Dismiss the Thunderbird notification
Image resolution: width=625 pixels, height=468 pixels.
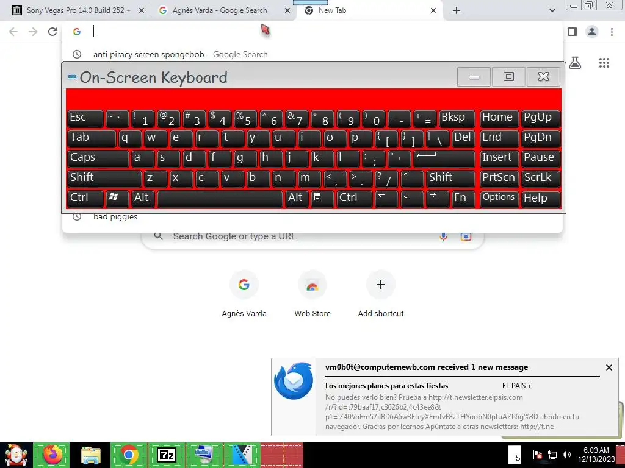pyautogui.click(x=609, y=367)
